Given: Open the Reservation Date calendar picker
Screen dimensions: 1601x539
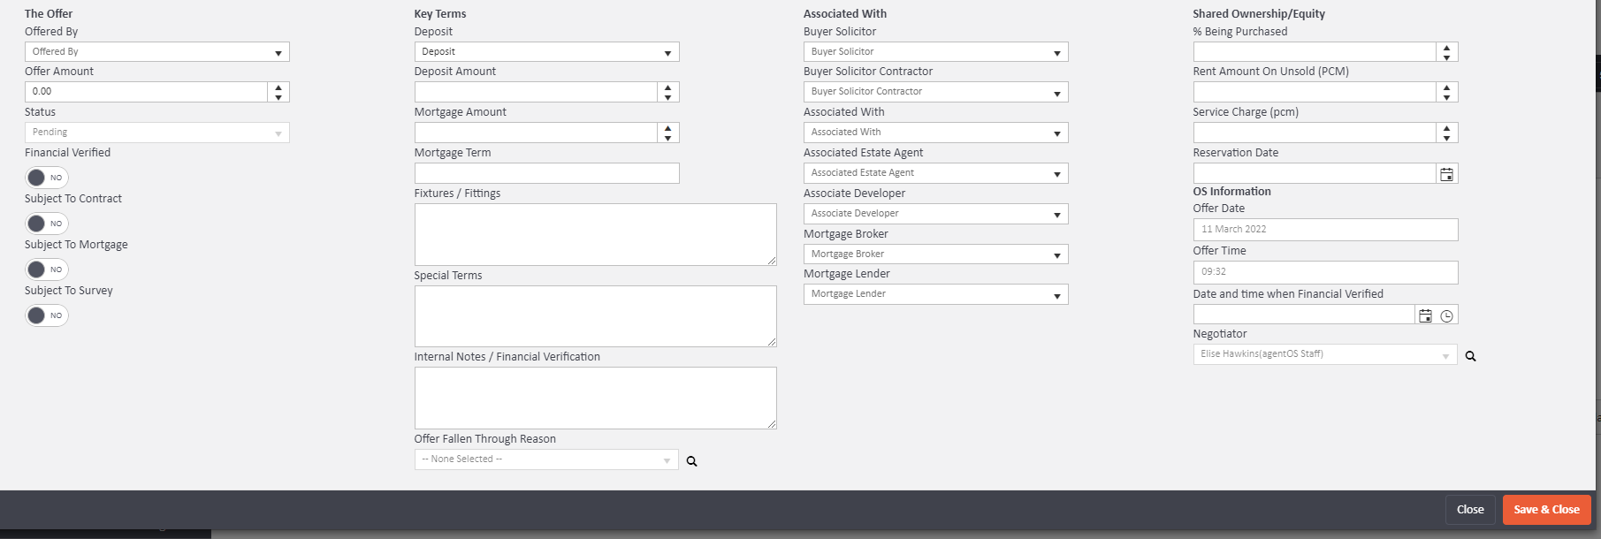Looking at the screenshot, I should tap(1446, 174).
